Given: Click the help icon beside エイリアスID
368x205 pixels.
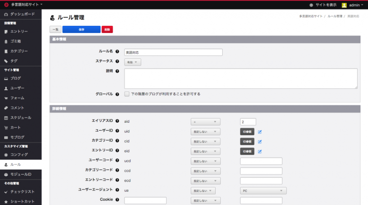Looking at the screenshot, I should 117,122.
